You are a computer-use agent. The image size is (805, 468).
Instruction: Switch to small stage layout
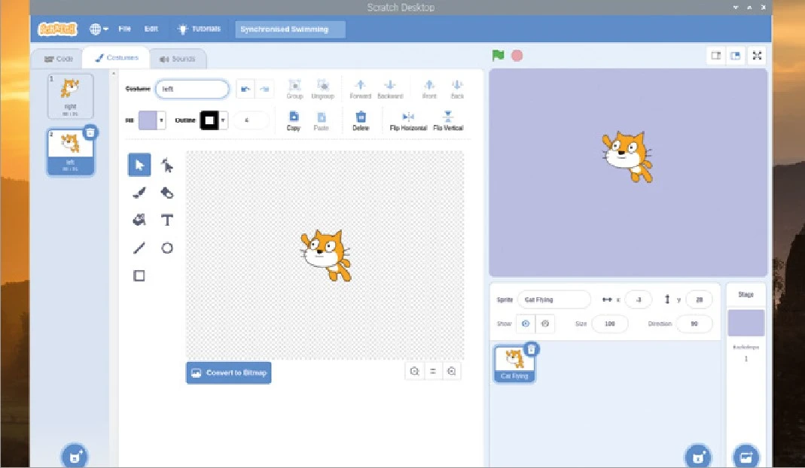pos(715,56)
